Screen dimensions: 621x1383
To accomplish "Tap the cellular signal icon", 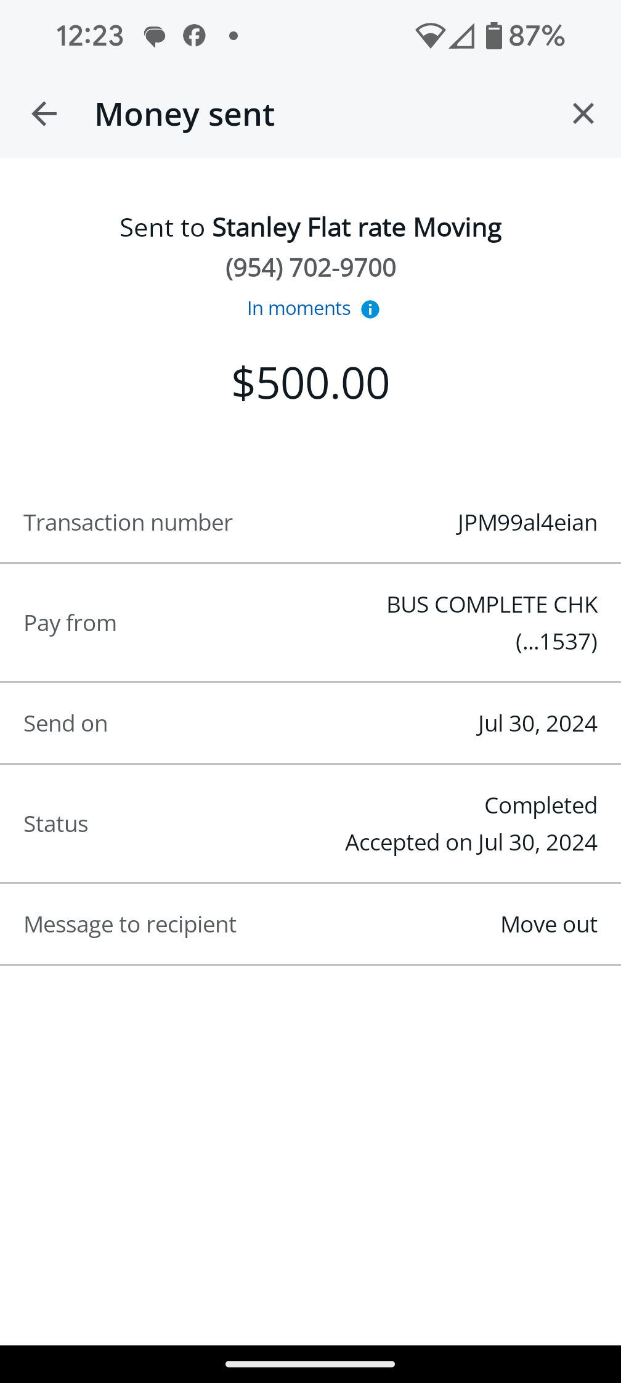I will point(462,36).
